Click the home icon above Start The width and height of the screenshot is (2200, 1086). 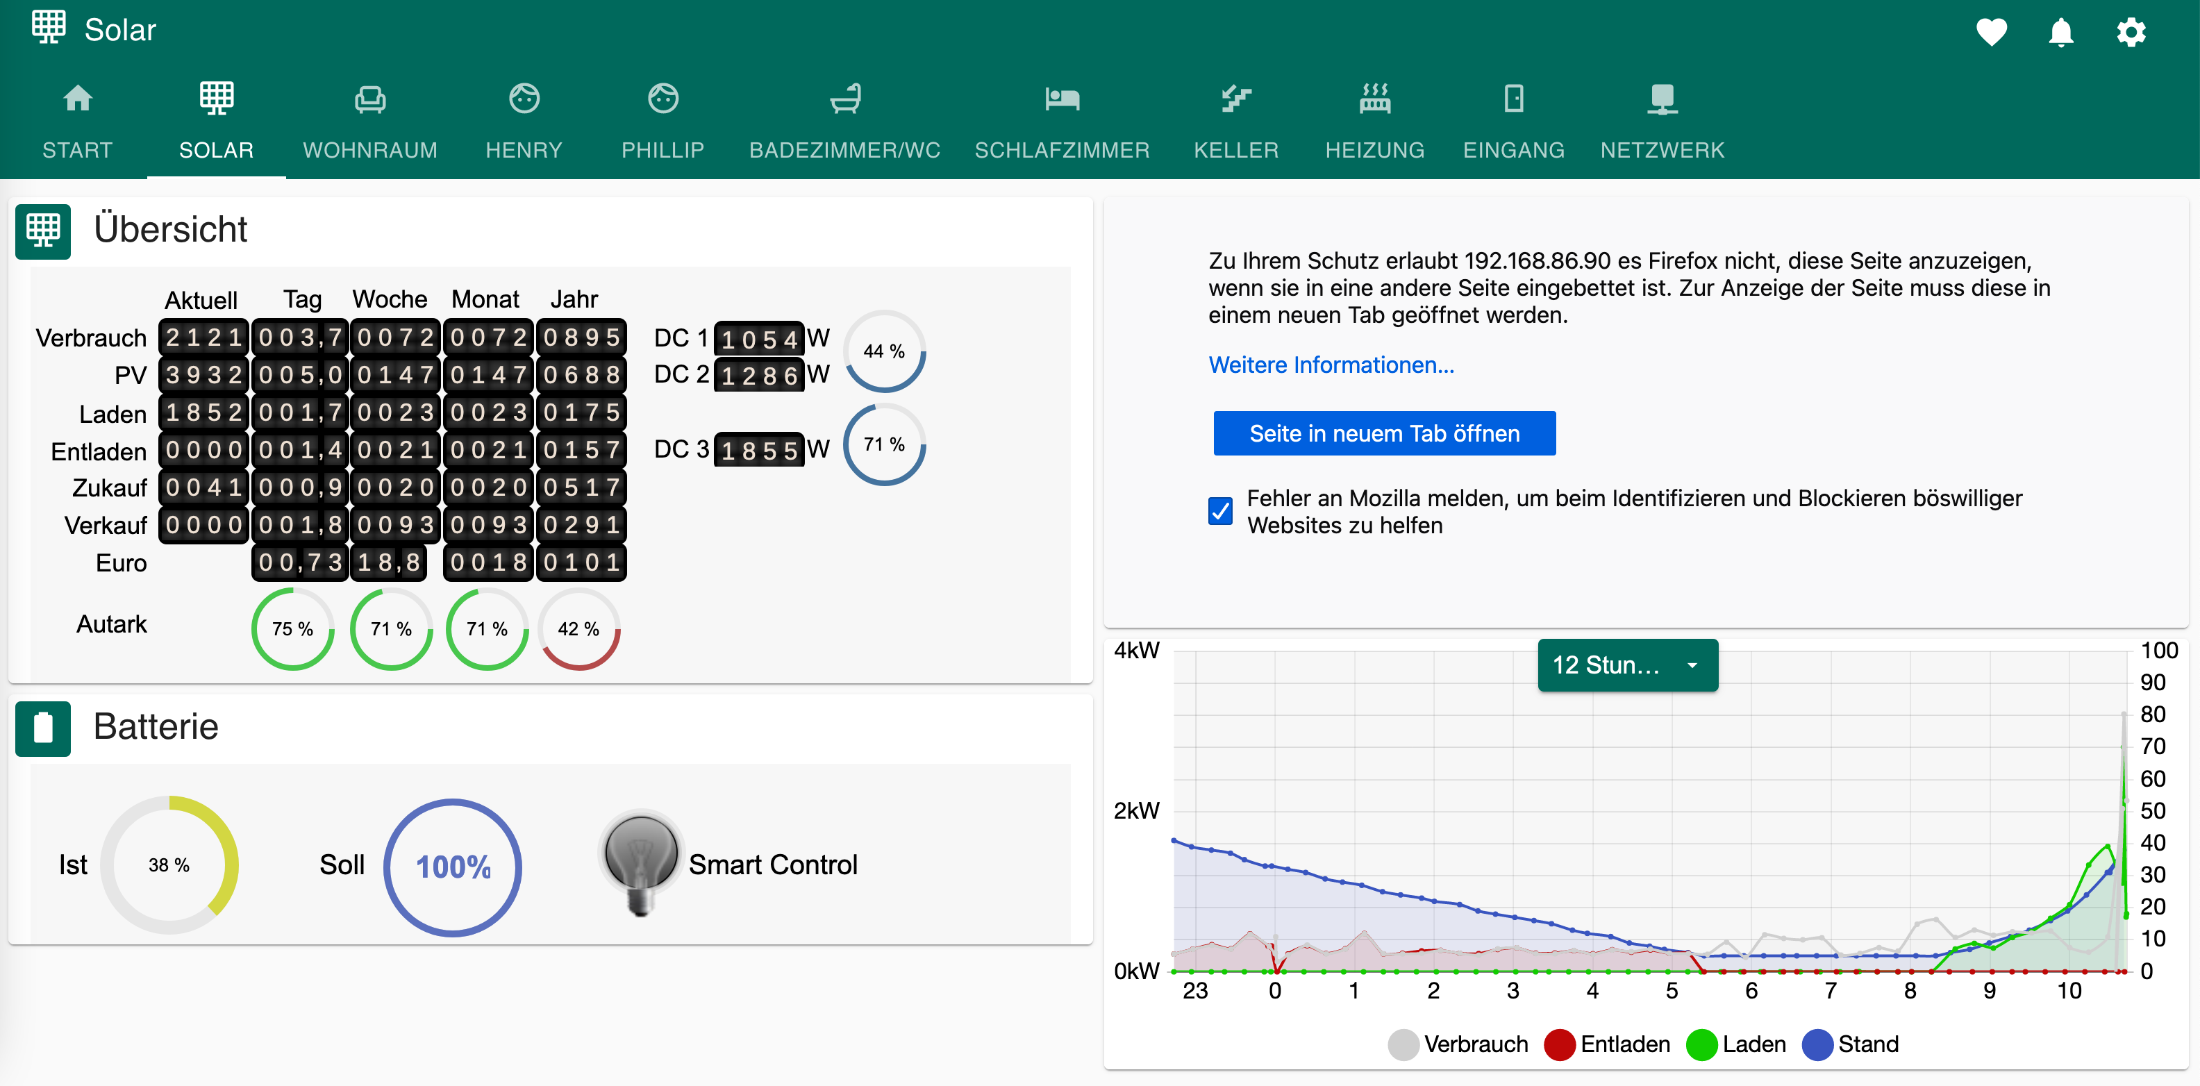[x=78, y=98]
